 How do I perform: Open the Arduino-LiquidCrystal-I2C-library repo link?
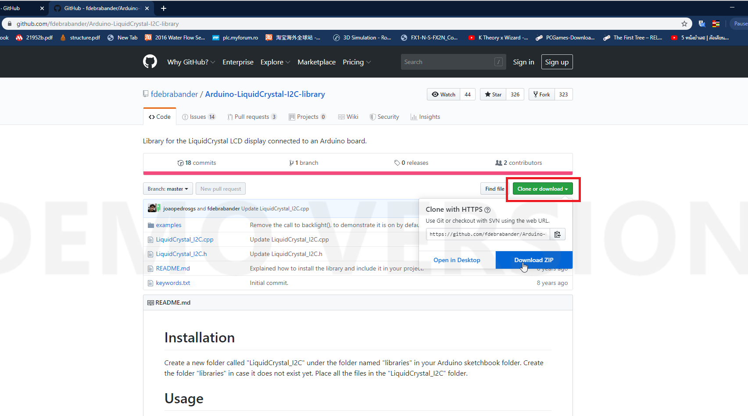(x=265, y=94)
